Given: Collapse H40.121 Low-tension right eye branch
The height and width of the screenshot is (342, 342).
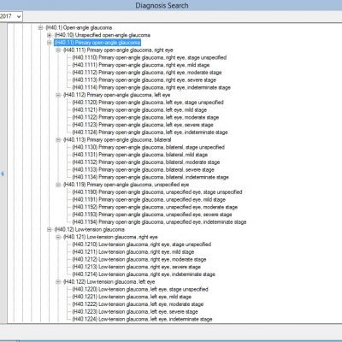Looking at the screenshot, I should tap(58, 237).
